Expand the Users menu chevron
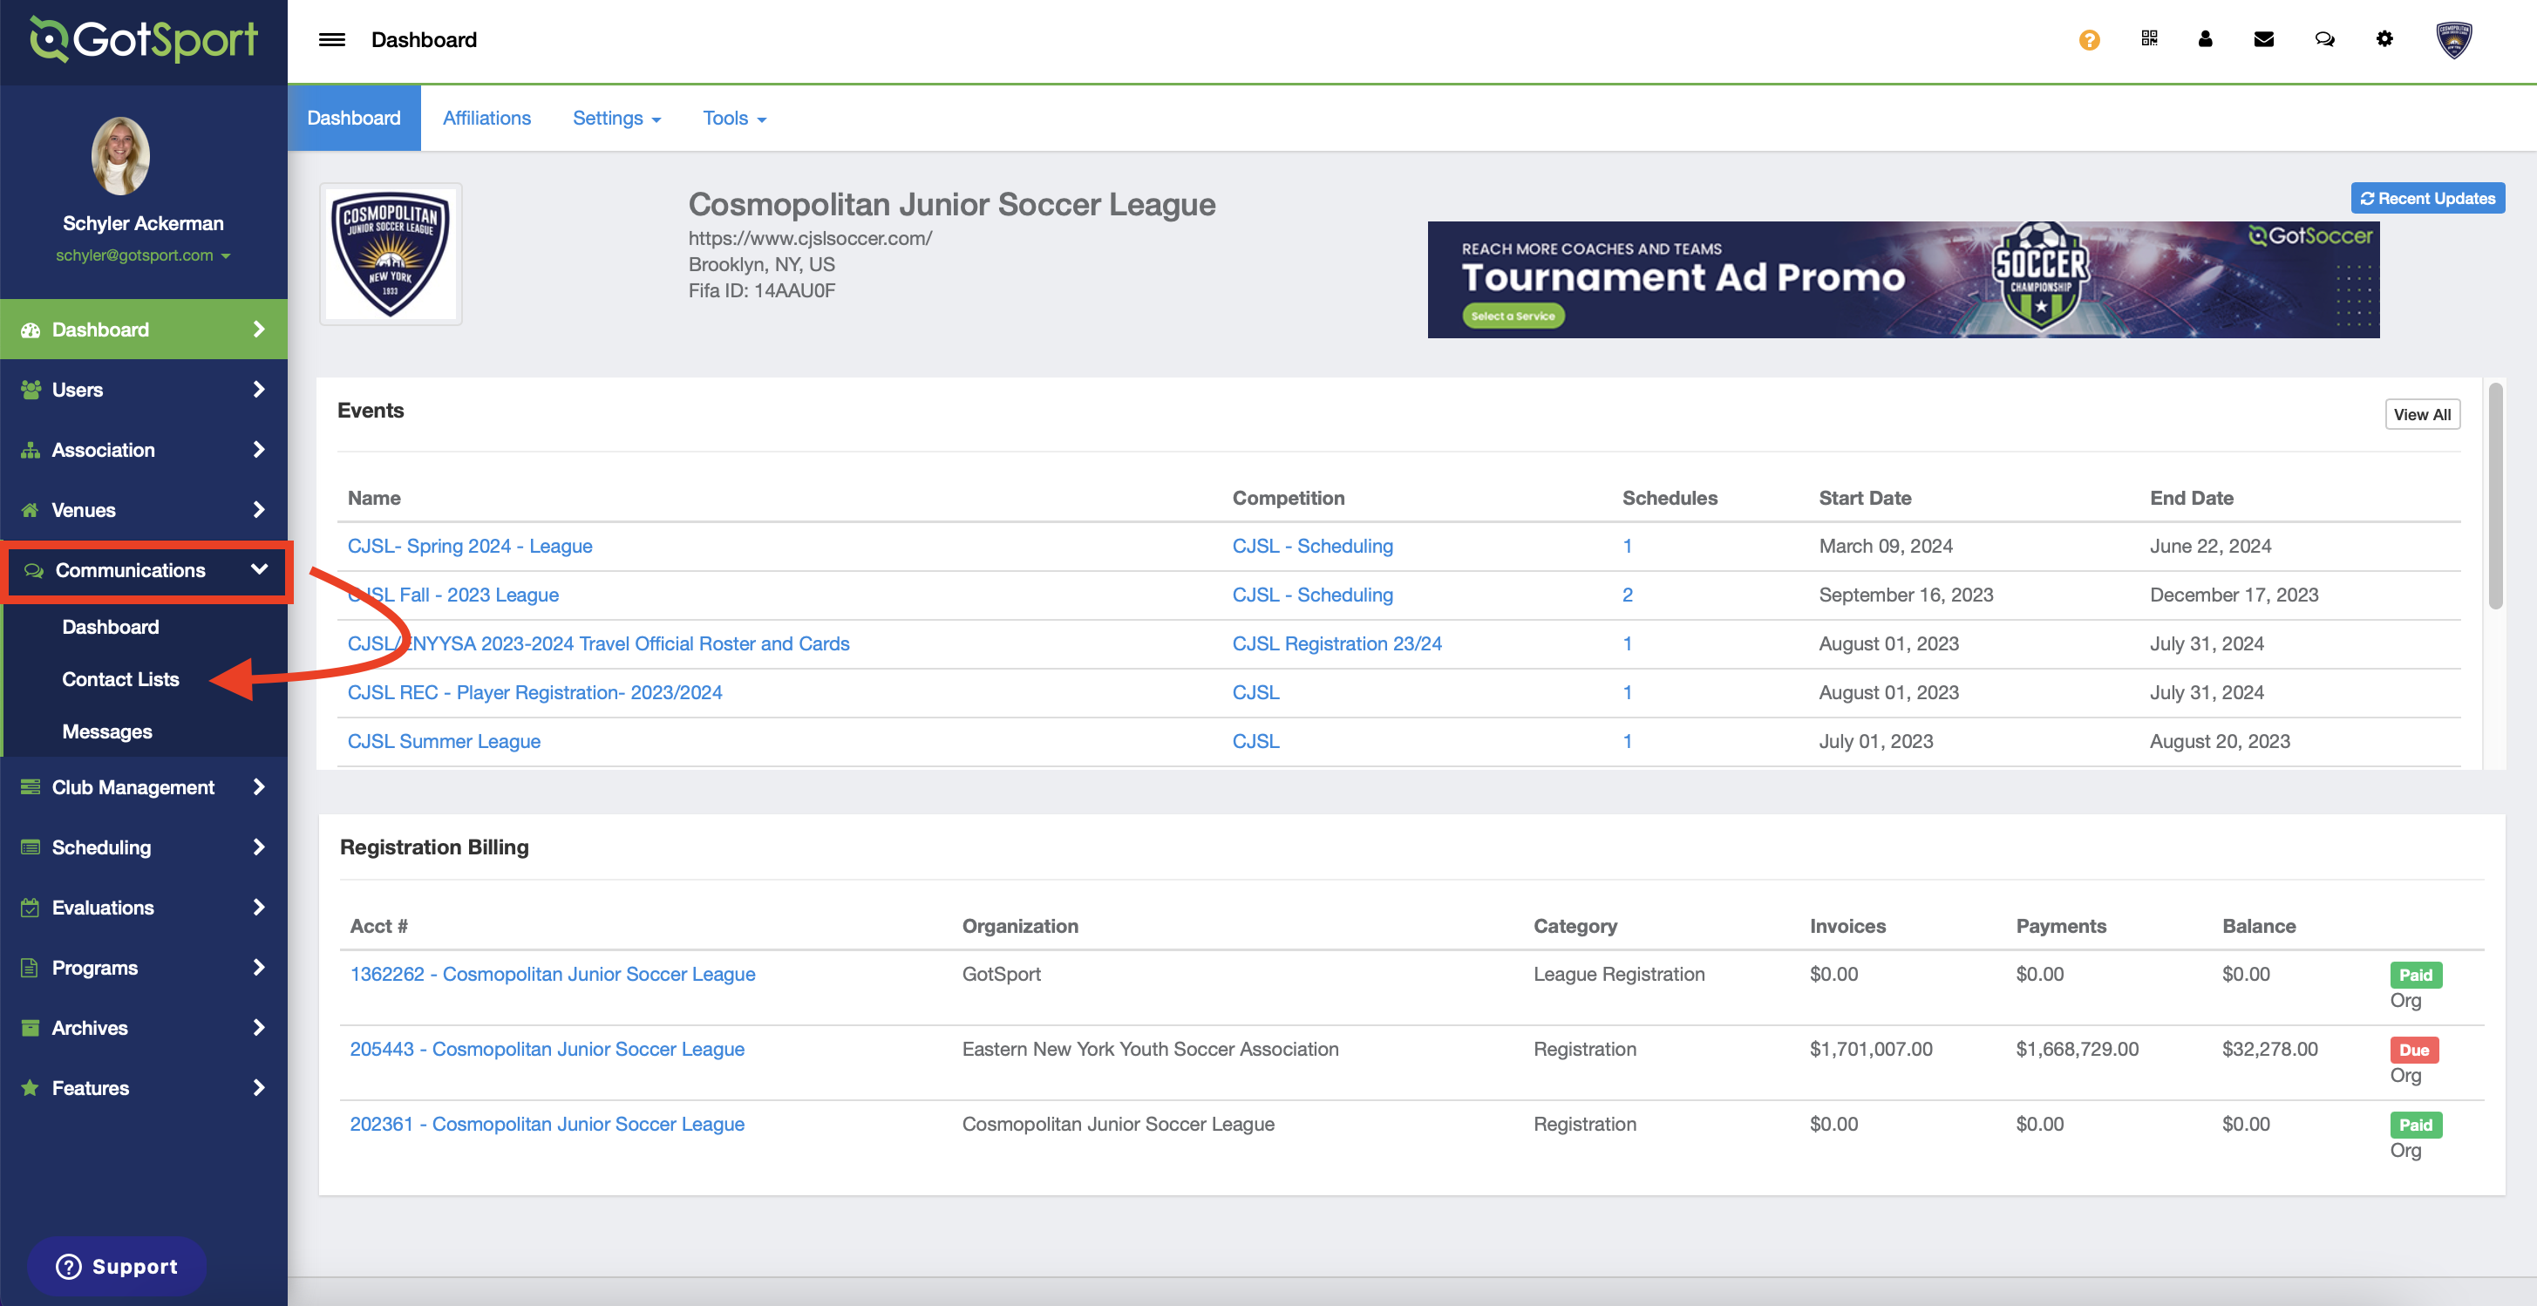Image resolution: width=2537 pixels, height=1306 pixels. [x=259, y=389]
